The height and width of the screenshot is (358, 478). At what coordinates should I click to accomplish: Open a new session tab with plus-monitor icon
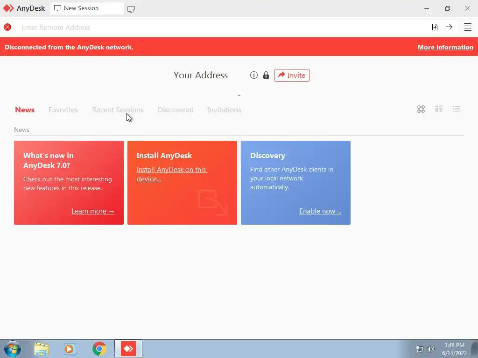[x=131, y=9]
